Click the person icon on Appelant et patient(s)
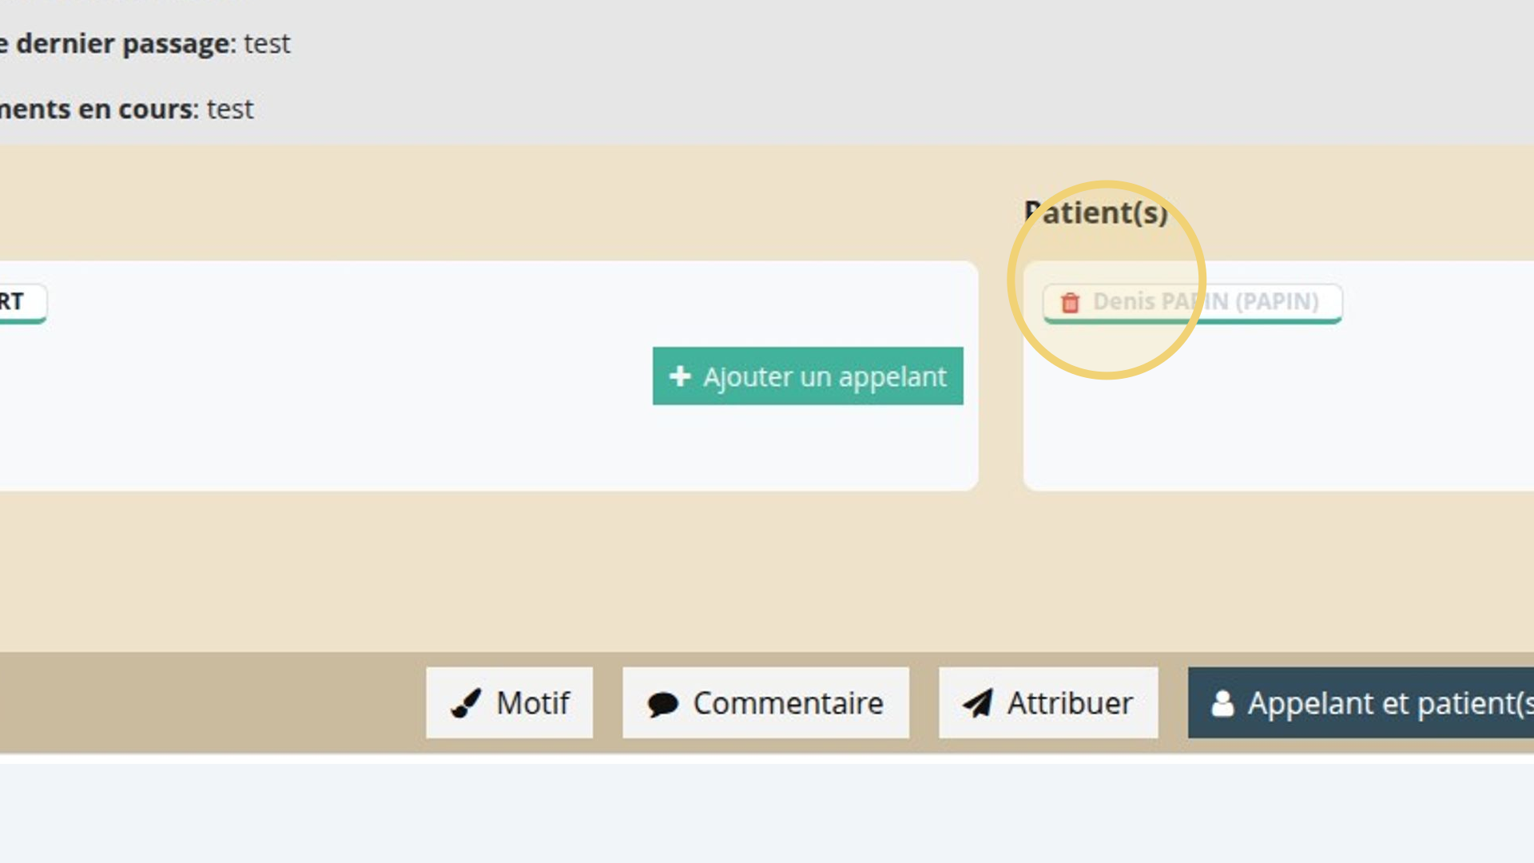Image resolution: width=1534 pixels, height=863 pixels. click(1222, 703)
